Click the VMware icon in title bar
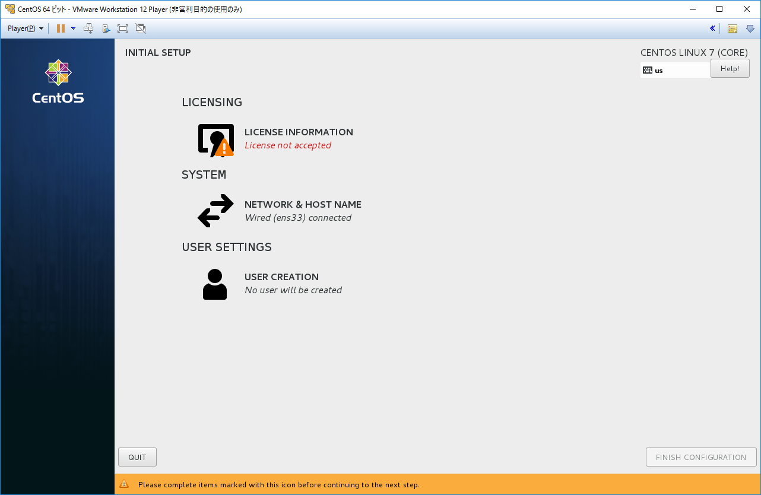761x495 pixels. (10, 9)
